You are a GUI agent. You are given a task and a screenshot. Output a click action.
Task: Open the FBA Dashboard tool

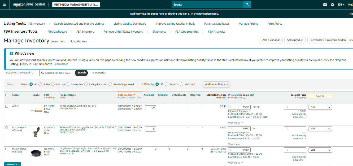(x=57, y=32)
